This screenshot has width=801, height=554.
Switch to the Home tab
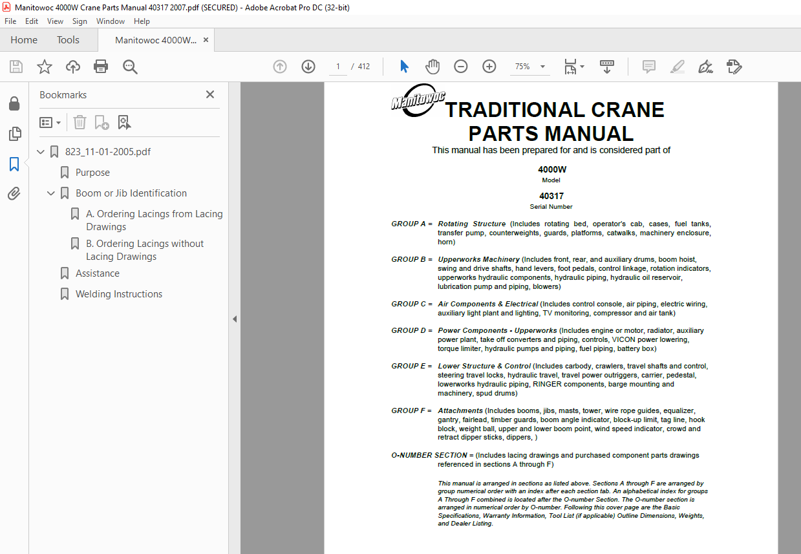pos(24,40)
